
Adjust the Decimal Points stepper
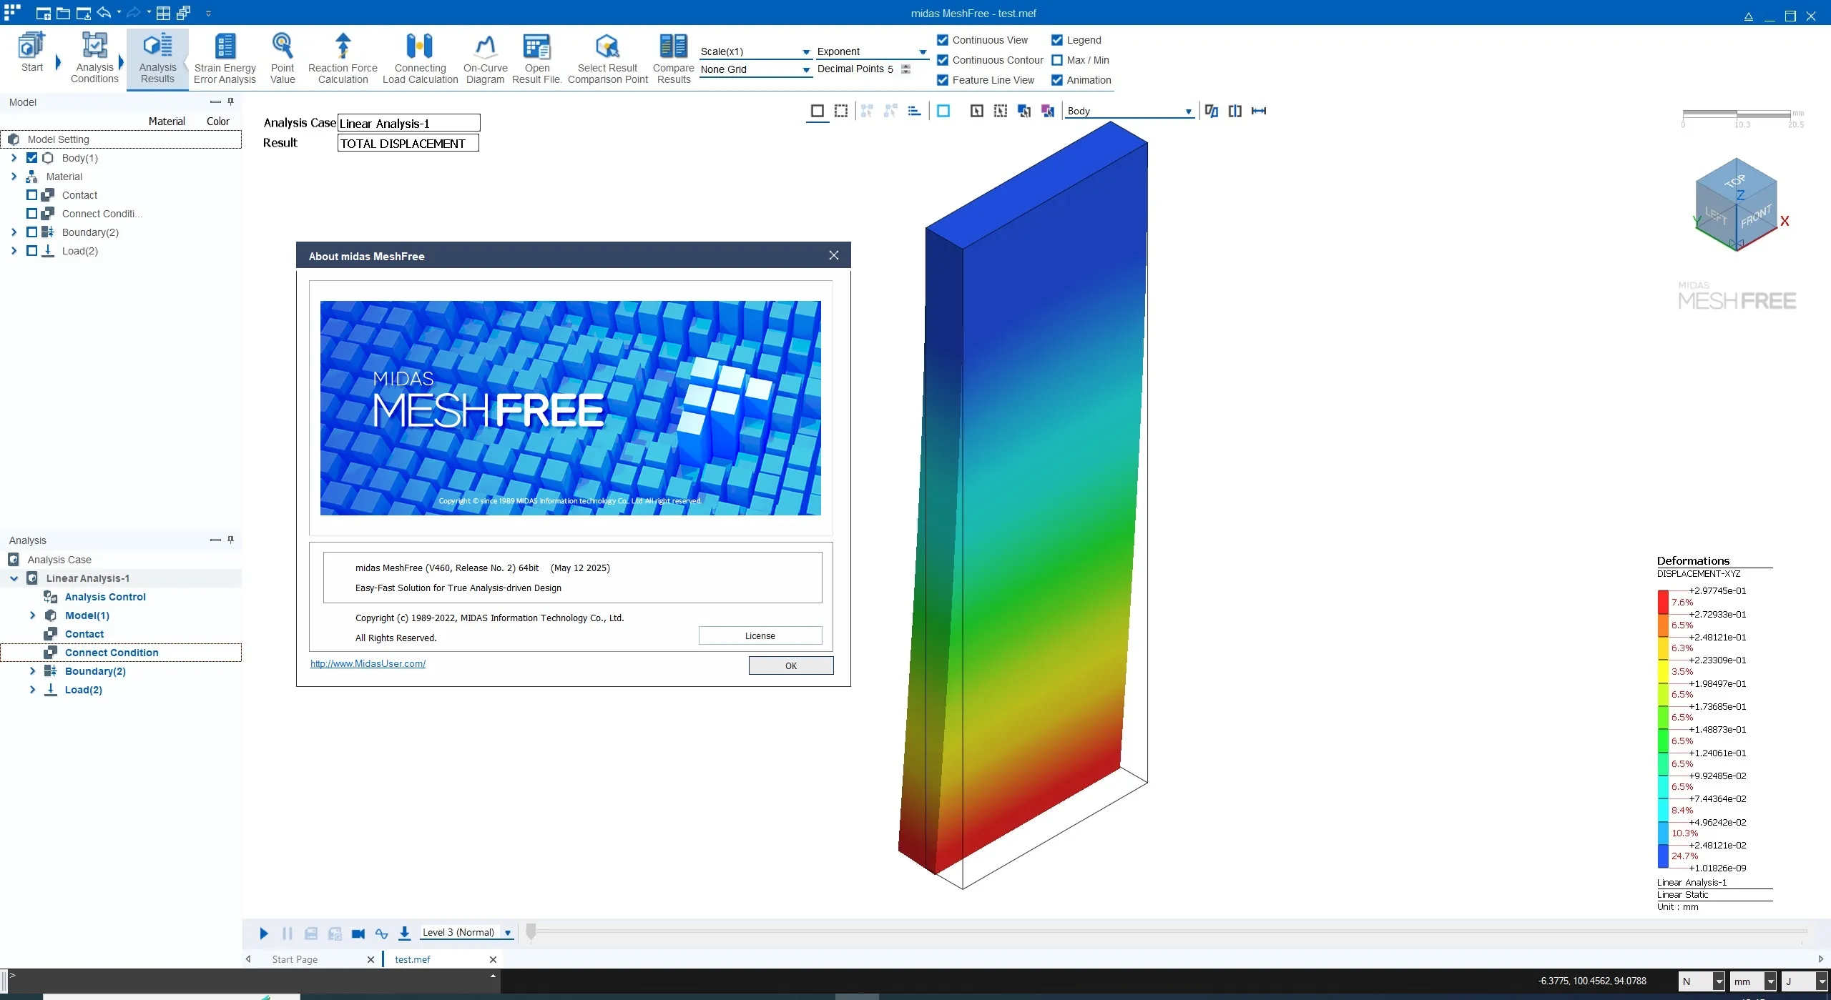tap(905, 69)
